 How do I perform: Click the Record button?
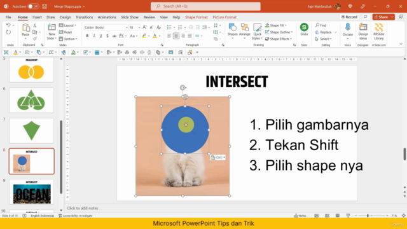pos(349,17)
